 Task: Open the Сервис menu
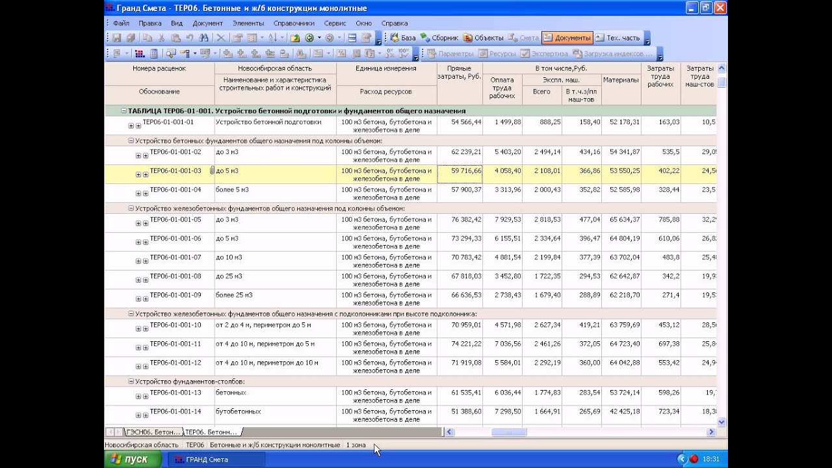(335, 23)
